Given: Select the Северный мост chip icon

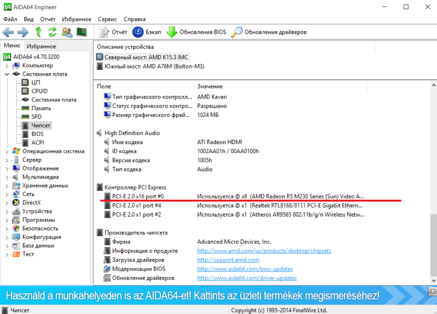Looking at the screenshot, I should pos(99,57).
